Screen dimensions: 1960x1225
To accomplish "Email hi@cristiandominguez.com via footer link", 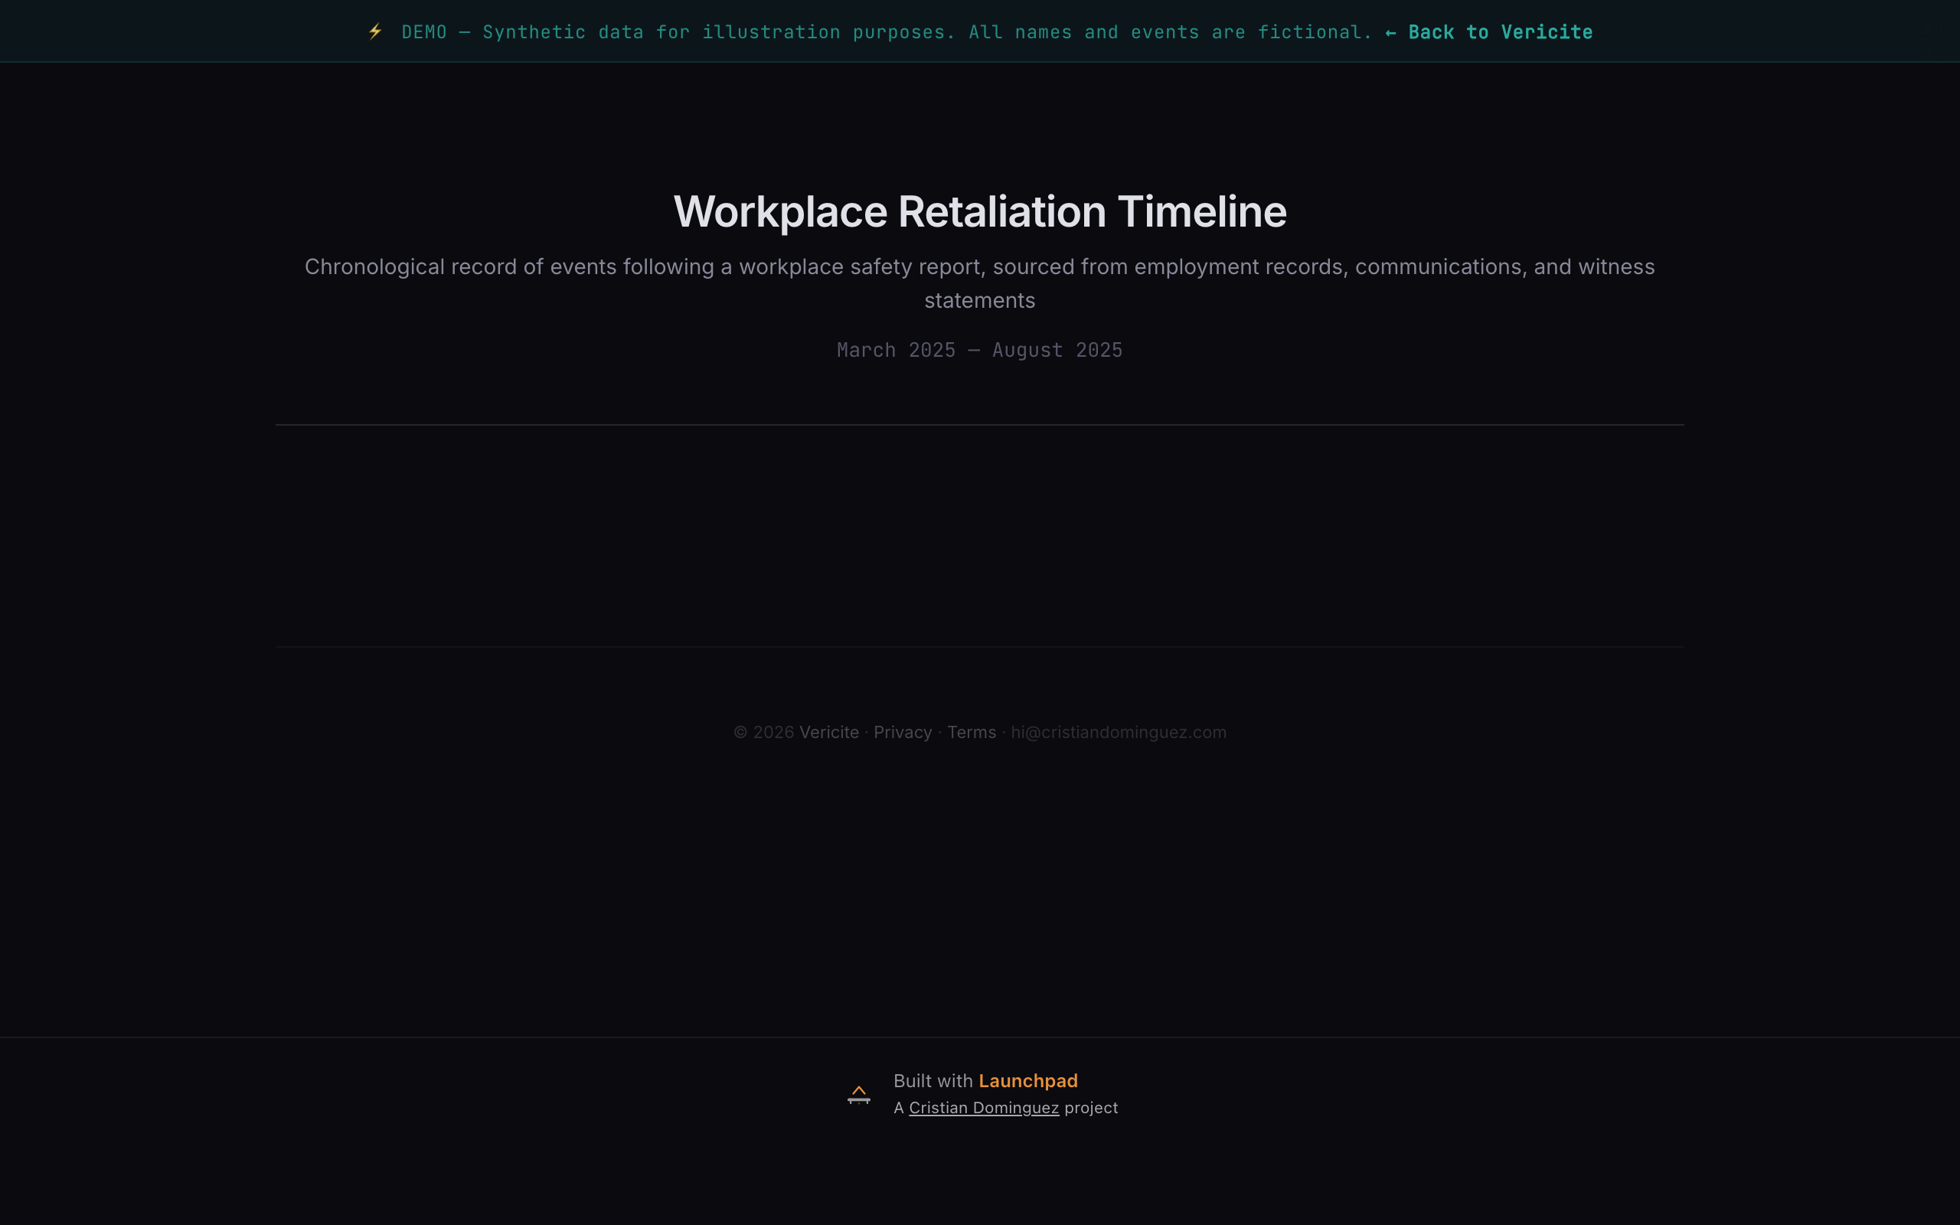I will (1118, 732).
